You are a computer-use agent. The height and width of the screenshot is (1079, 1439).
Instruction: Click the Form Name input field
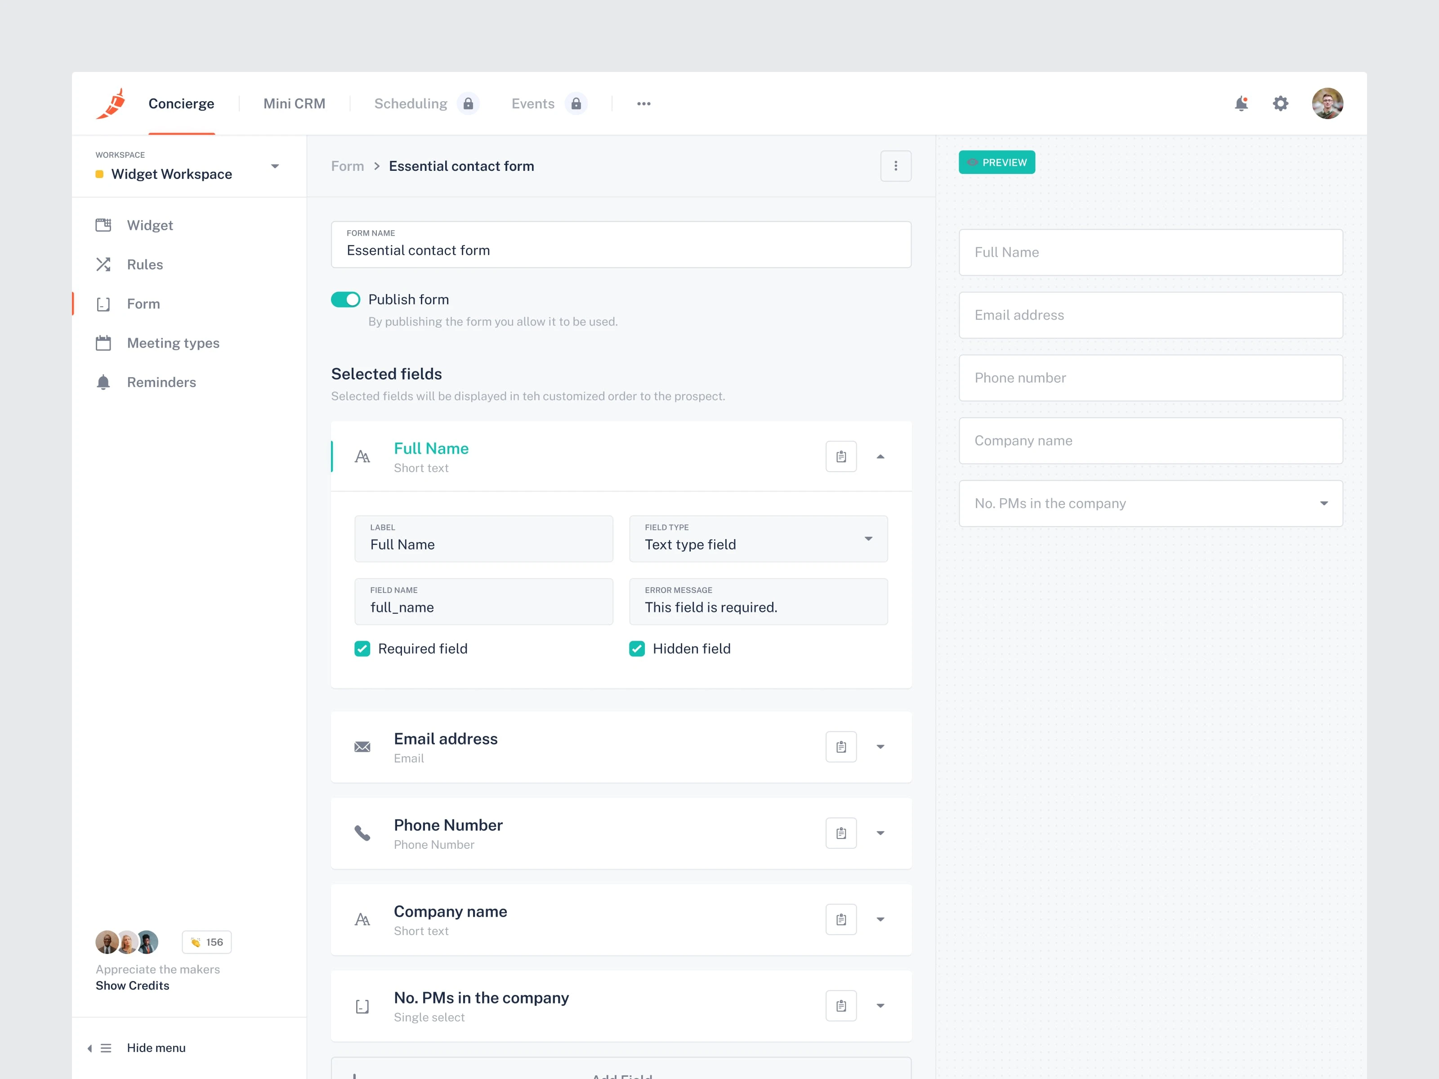click(x=621, y=245)
